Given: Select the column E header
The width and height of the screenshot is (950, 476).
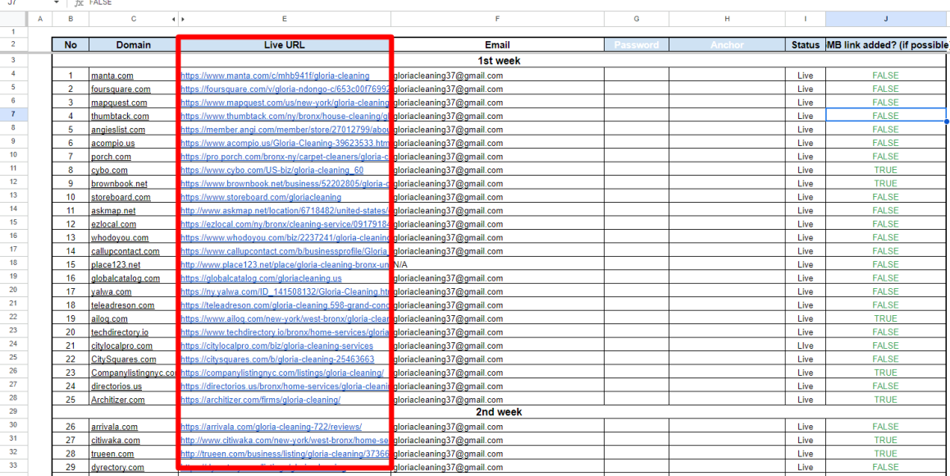Looking at the screenshot, I should click(x=285, y=20).
